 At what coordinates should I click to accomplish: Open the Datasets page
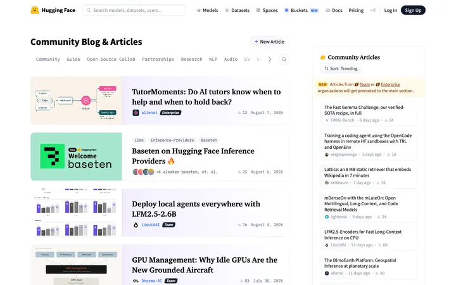click(237, 10)
